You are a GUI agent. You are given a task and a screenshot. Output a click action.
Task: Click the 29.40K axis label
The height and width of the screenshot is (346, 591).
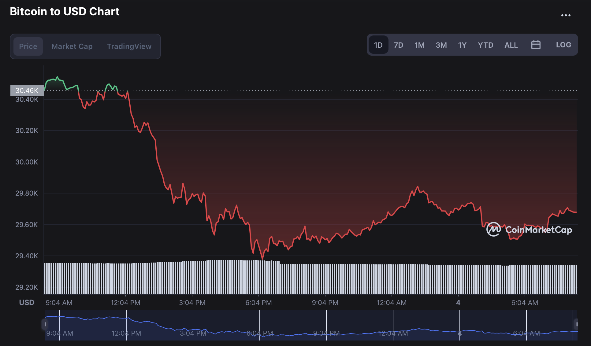[x=27, y=256]
